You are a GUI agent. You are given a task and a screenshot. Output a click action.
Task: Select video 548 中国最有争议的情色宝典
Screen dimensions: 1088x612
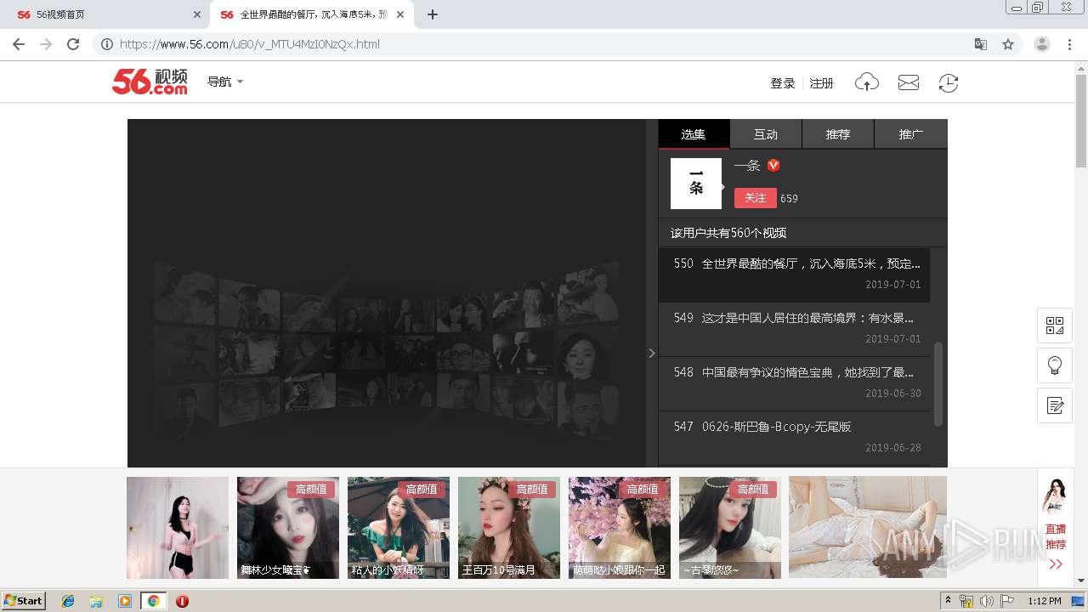click(x=794, y=382)
